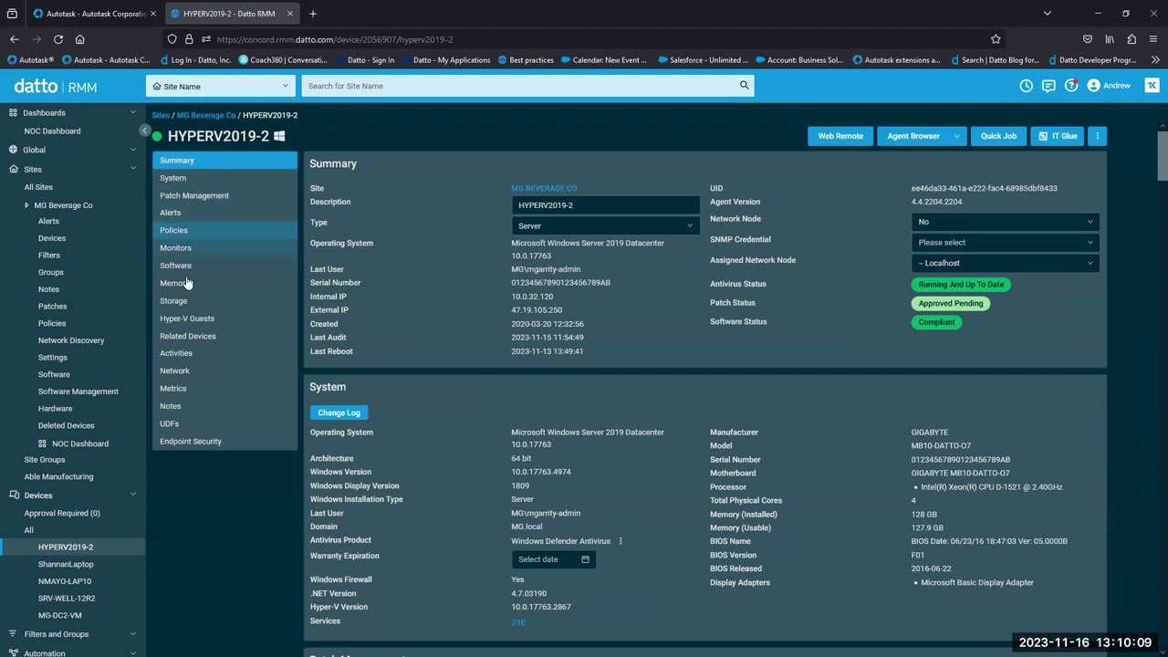Open the Policies device menu item
Screen dimensions: 1168x657
[224, 230]
